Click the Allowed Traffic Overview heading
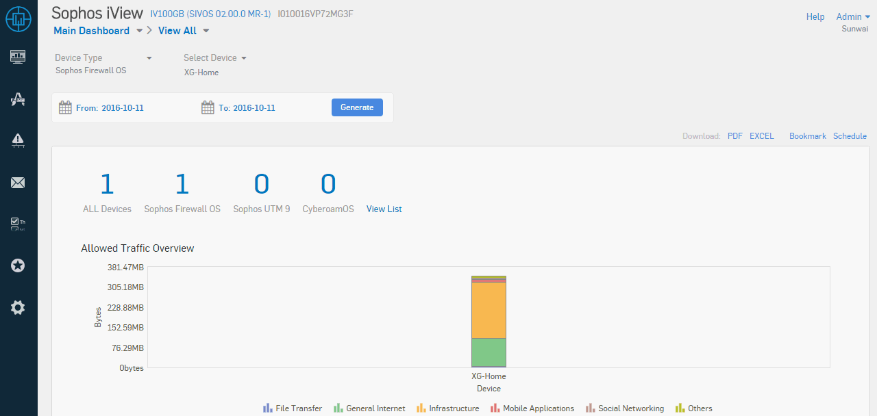 coord(138,248)
